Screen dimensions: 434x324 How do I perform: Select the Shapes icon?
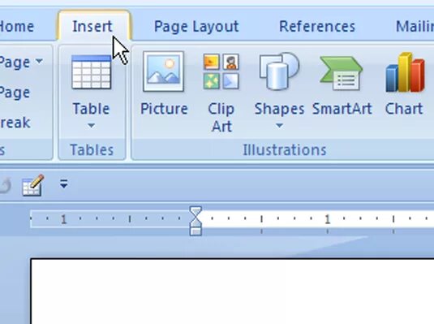[279, 71]
